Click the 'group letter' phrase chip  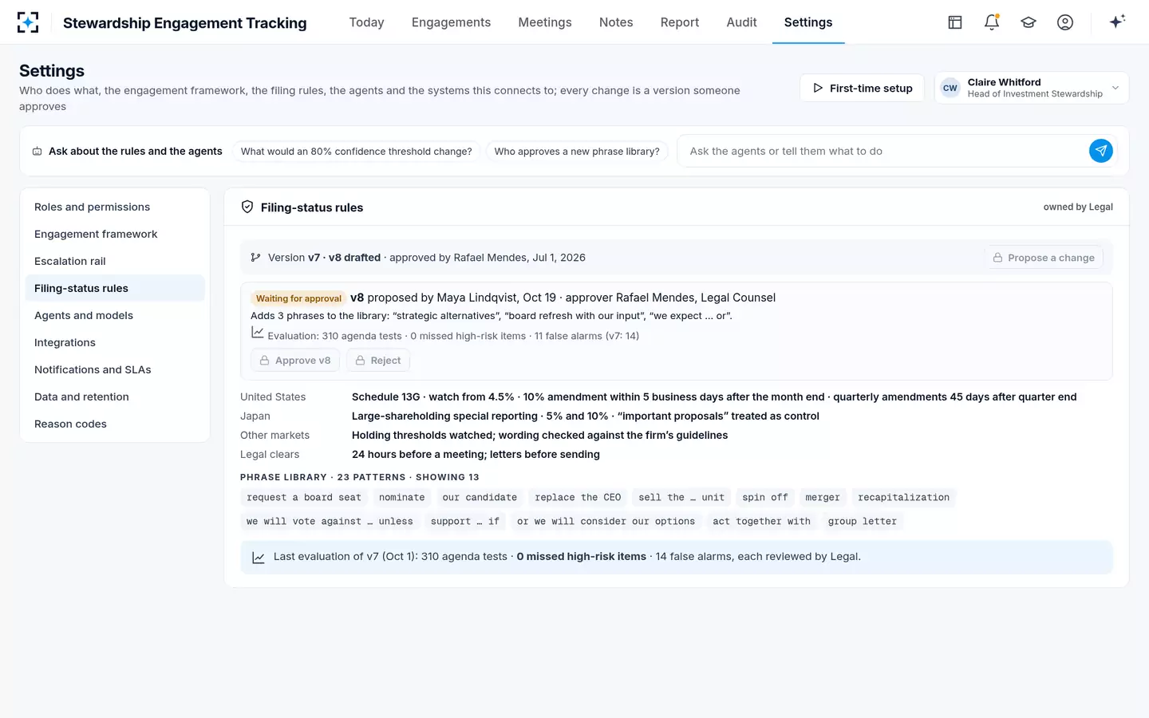point(863,522)
